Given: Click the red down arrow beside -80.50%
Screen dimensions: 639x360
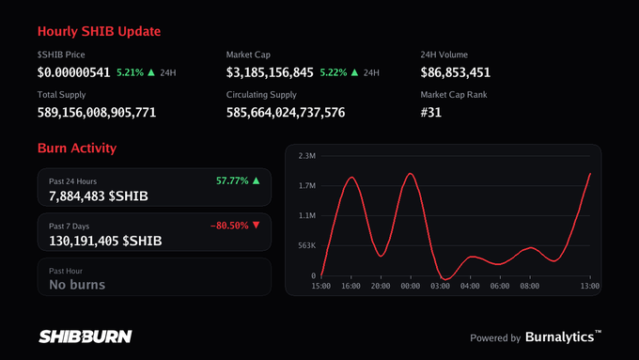Looking at the screenshot, I should pos(257,225).
